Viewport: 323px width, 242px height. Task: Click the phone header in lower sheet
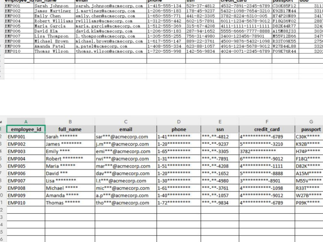pyautogui.click(x=179, y=129)
